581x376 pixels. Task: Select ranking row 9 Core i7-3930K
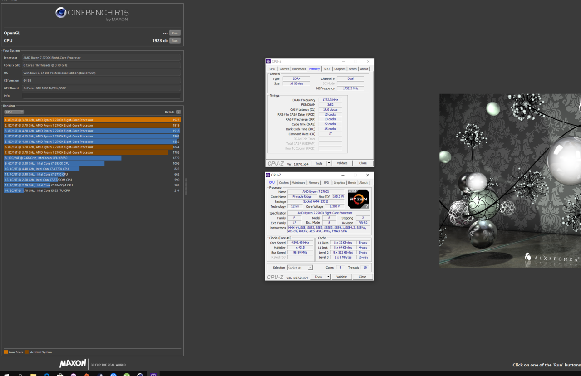(x=92, y=163)
